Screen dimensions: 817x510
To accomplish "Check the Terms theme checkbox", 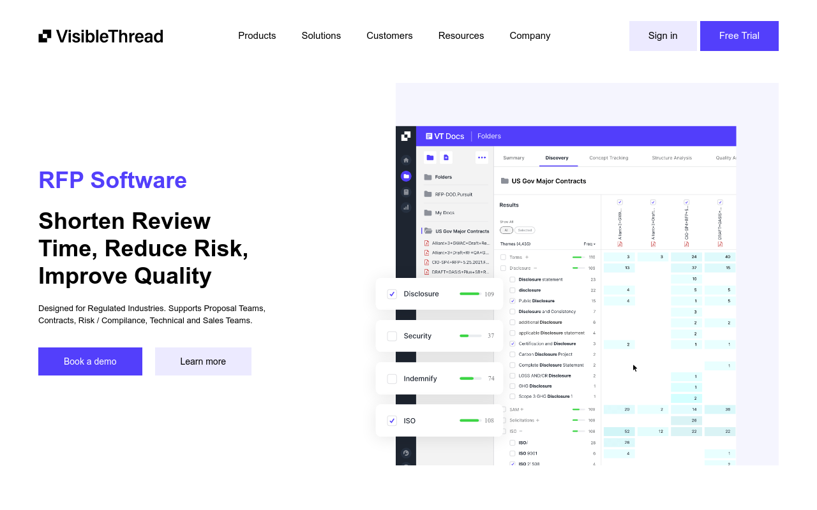I will (503, 258).
